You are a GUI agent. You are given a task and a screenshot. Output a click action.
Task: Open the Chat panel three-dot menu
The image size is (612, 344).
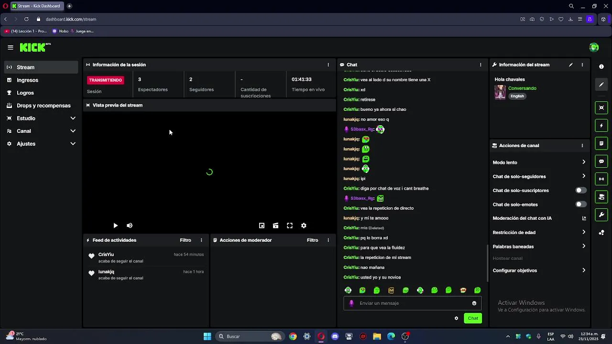pyautogui.click(x=481, y=64)
